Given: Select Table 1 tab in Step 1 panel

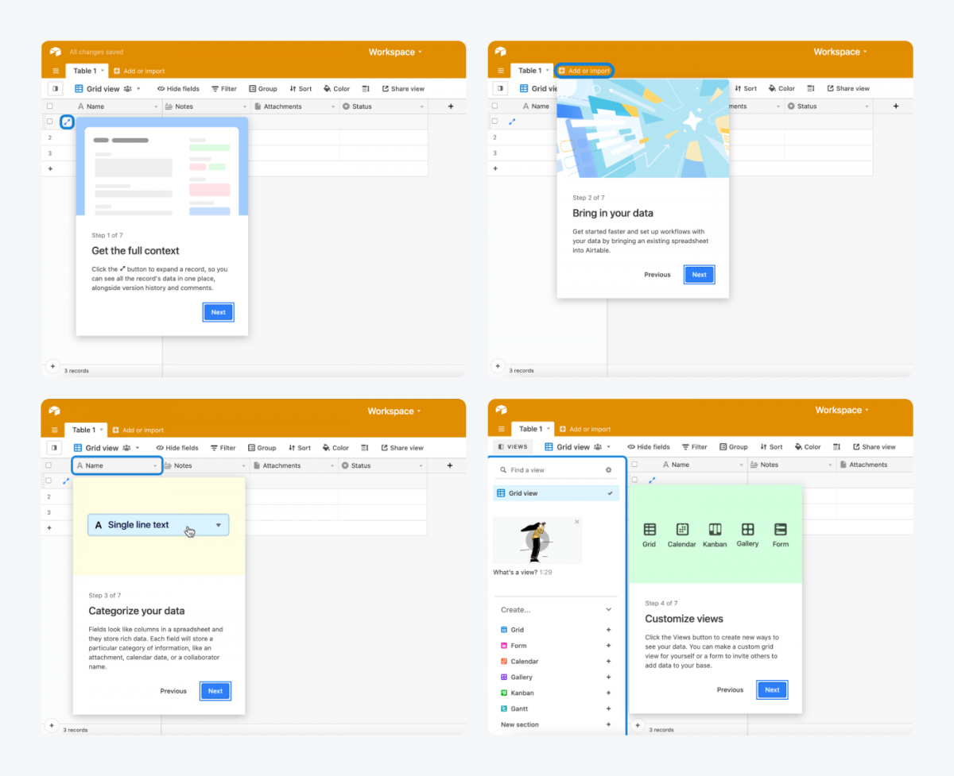Looking at the screenshot, I should click(87, 71).
